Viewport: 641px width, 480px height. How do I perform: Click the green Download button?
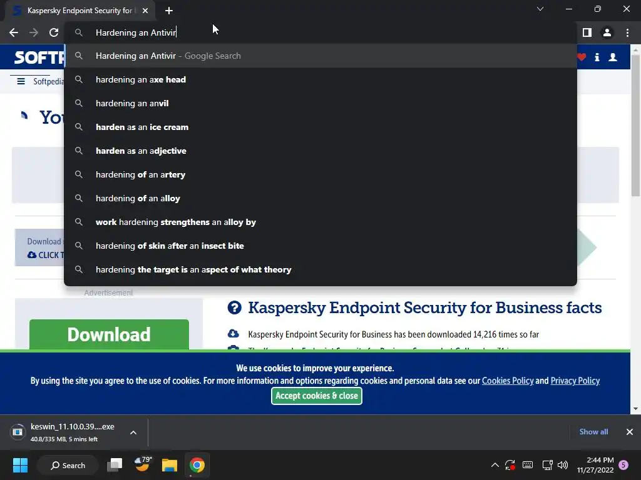[x=109, y=334]
